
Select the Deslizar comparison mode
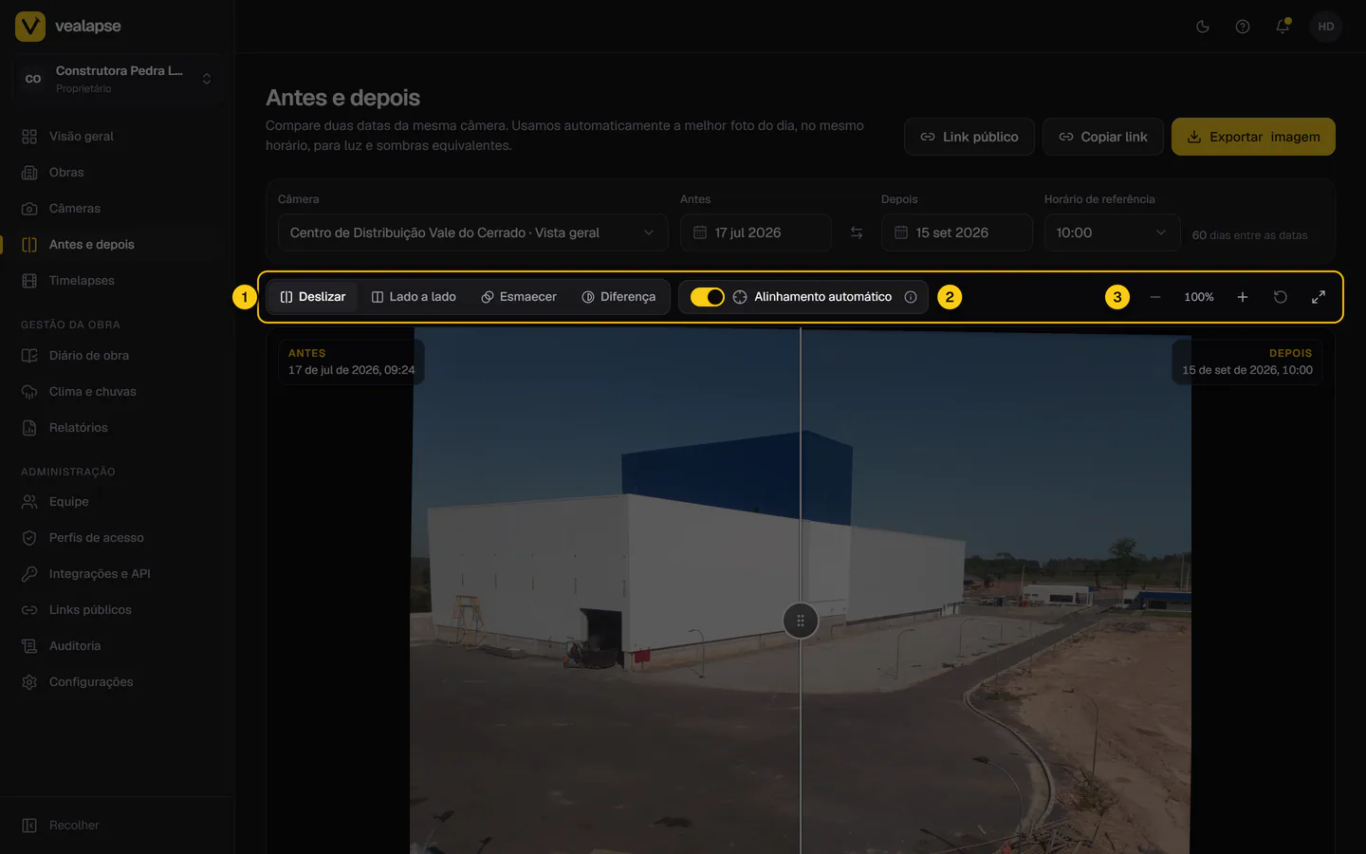coord(313,297)
